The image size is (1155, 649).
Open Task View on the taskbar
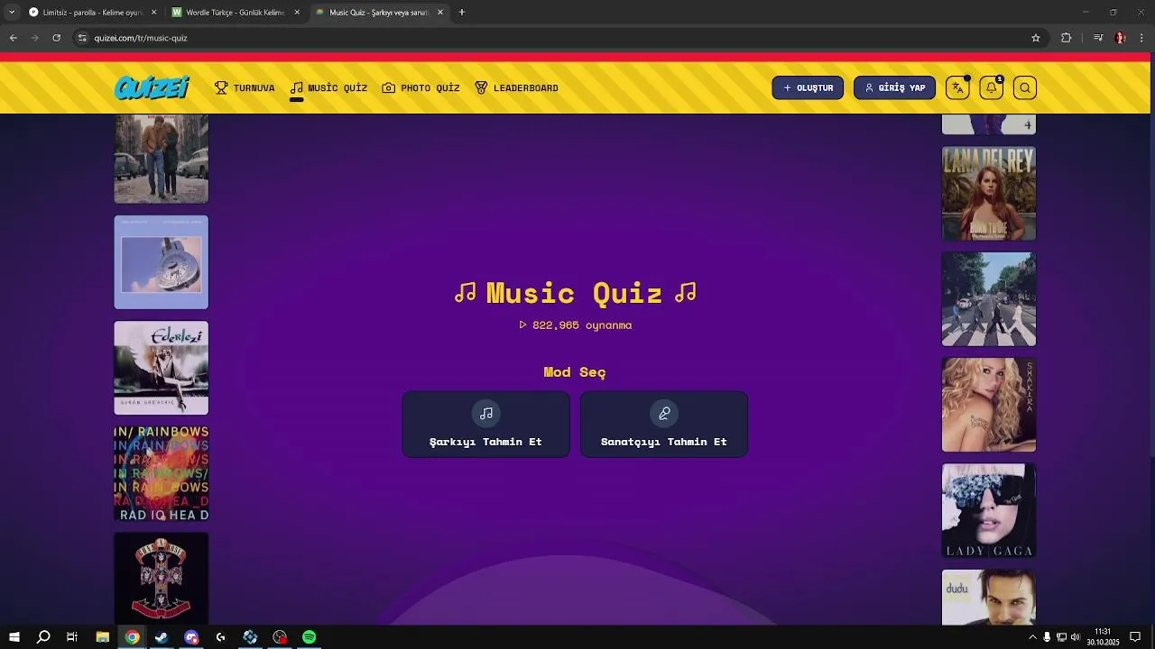[x=72, y=637]
